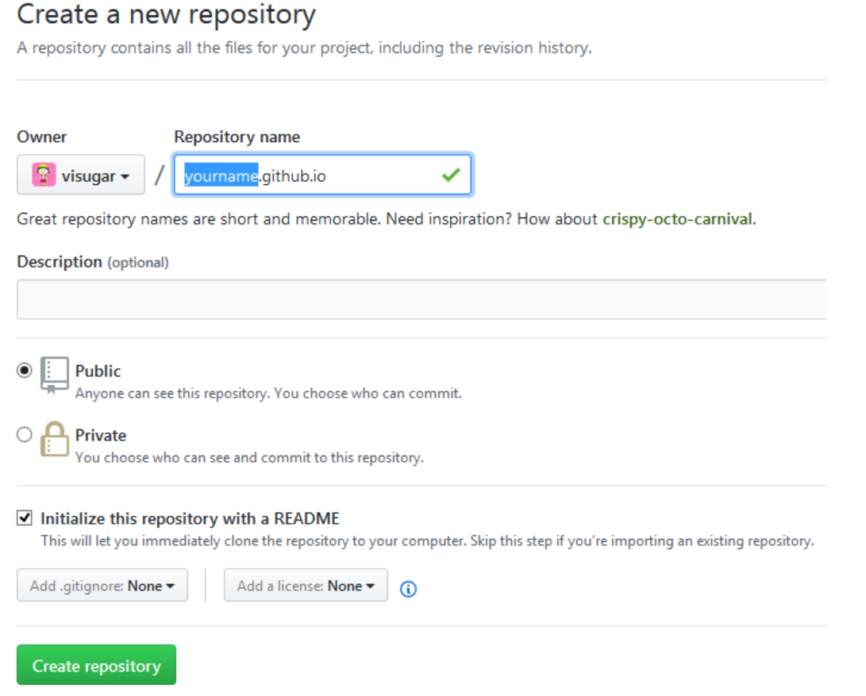Screen dimensions: 866x696
Task: Click the Private repository lock icon
Action: [x=55, y=440]
